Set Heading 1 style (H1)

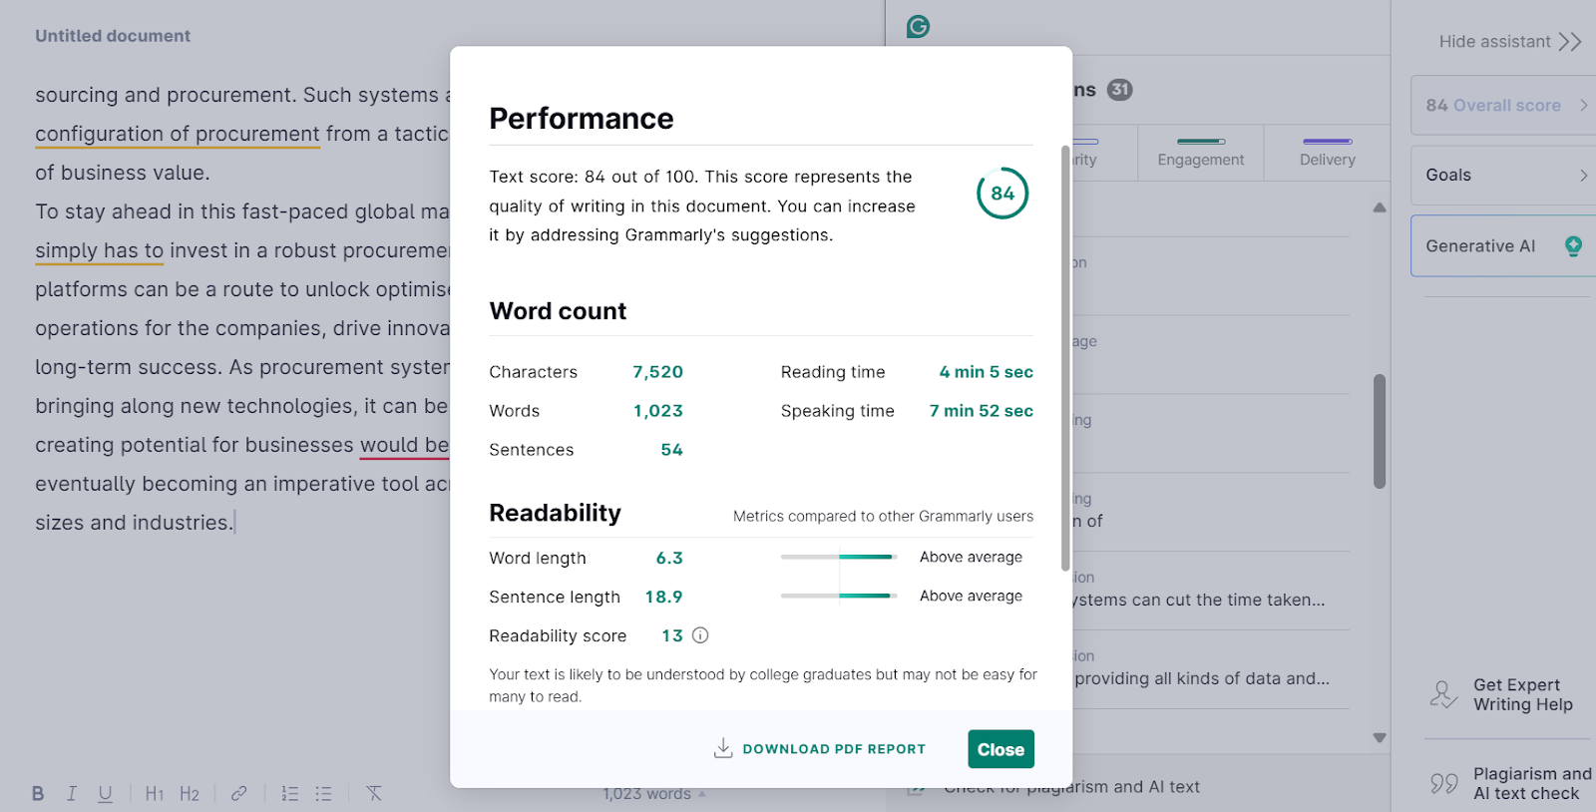pos(155,793)
